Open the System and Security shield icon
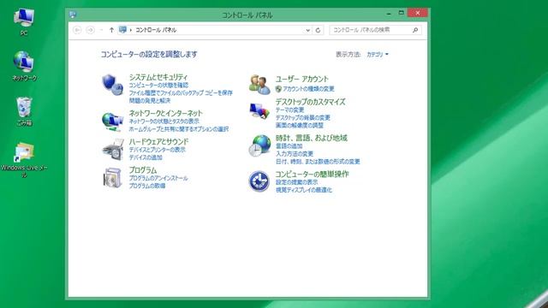Screen dimensions: 548x308 (x=112, y=85)
